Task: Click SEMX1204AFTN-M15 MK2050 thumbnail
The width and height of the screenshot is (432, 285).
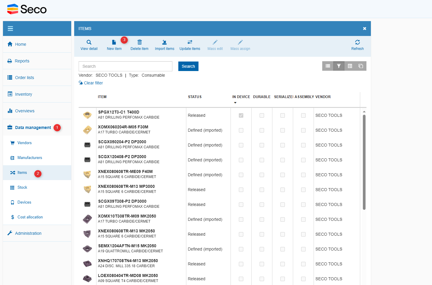Action: coord(87,249)
